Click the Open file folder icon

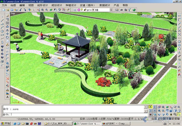pyautogui.click(x=8, y=10)
